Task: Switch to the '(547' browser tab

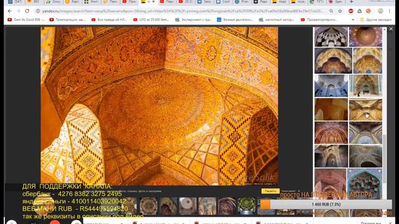Action: pyautogui.click(x=15, y=2)
